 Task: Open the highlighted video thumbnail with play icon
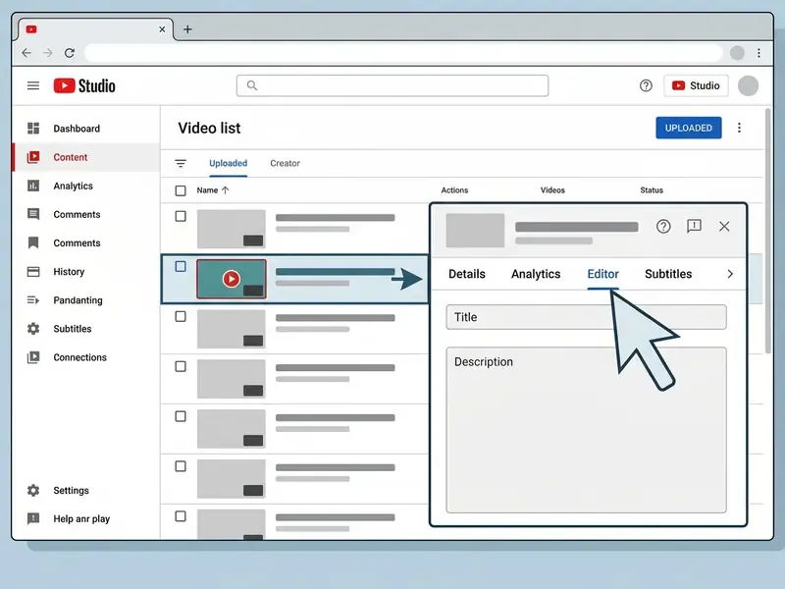click(232, 279)
